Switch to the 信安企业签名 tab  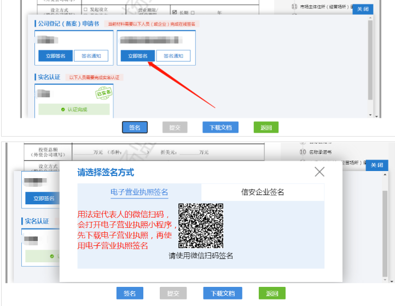coord(263,192)
